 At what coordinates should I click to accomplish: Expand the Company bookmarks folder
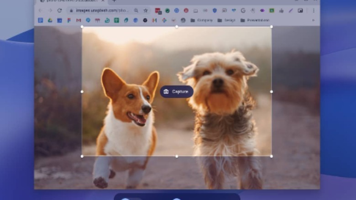(x=202, y=20)
